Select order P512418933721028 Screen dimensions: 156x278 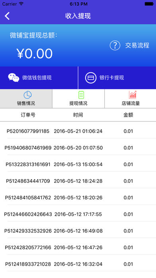28,264
